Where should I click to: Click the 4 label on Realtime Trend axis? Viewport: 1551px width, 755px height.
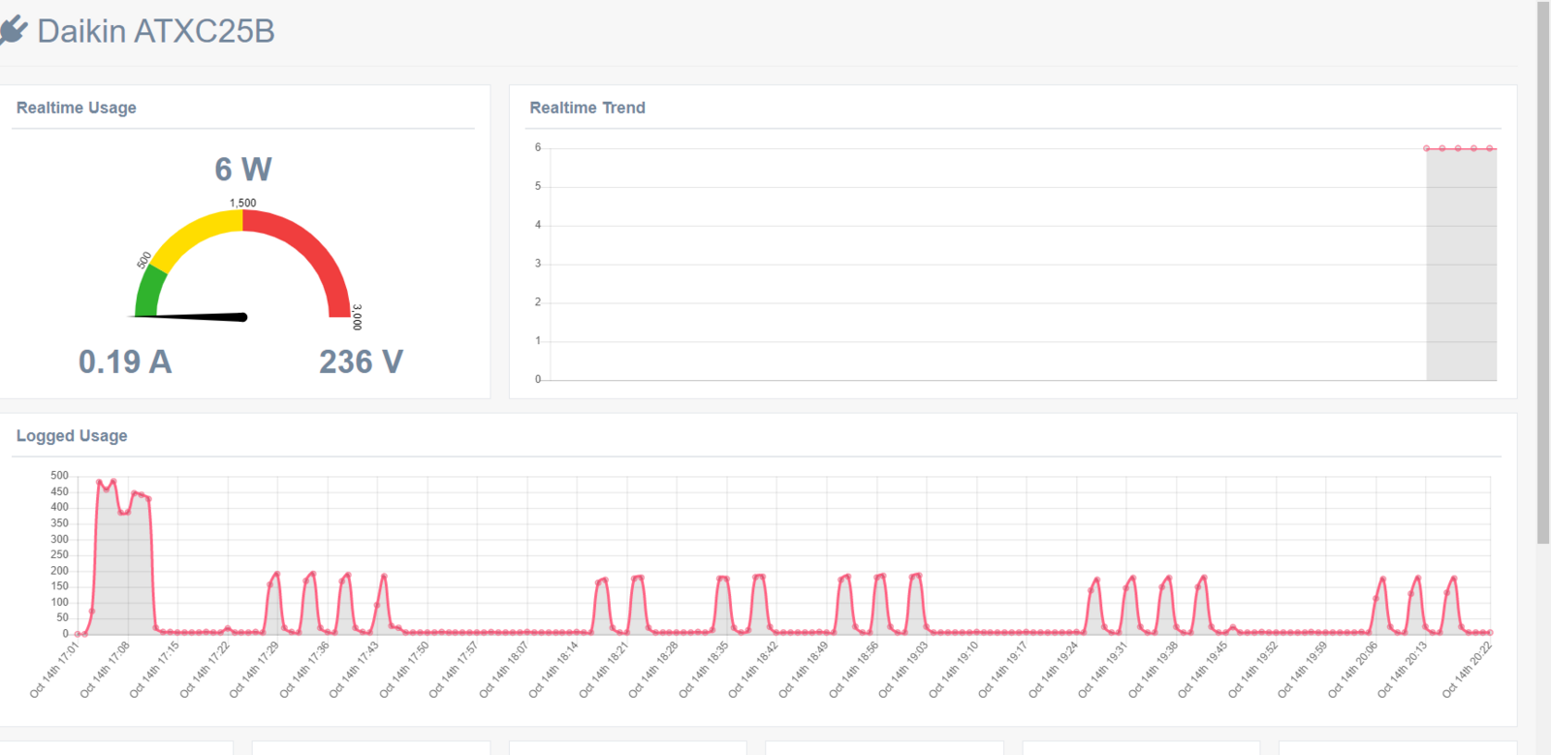click(538, 225)
